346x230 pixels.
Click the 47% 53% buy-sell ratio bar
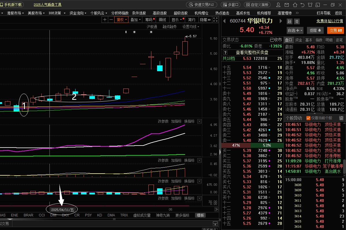(253, 145)
